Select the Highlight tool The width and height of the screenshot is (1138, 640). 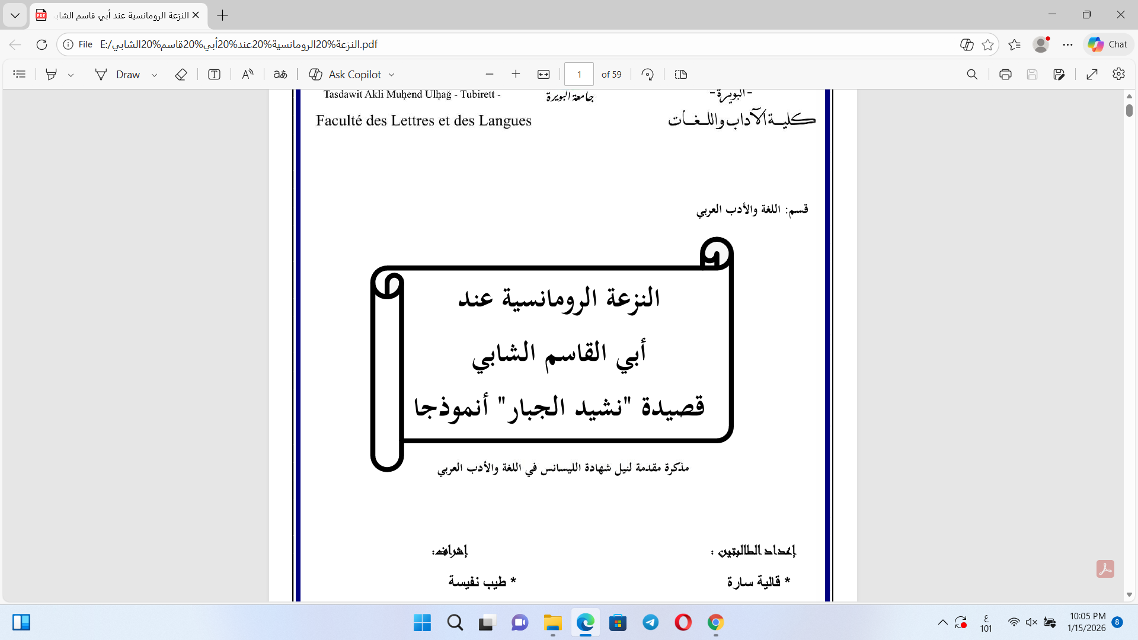point(52,74)
